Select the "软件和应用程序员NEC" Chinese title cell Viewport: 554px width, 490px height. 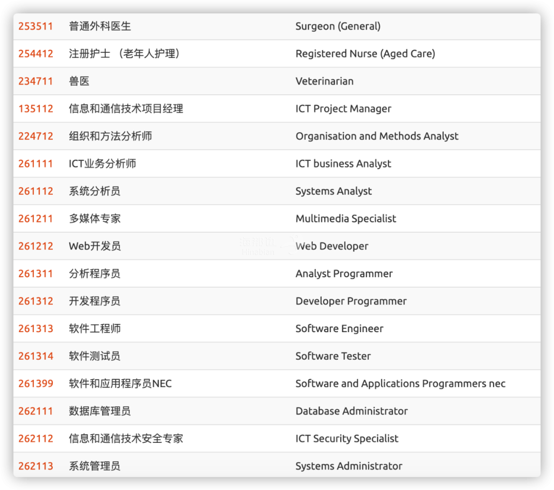click(120, 383)
